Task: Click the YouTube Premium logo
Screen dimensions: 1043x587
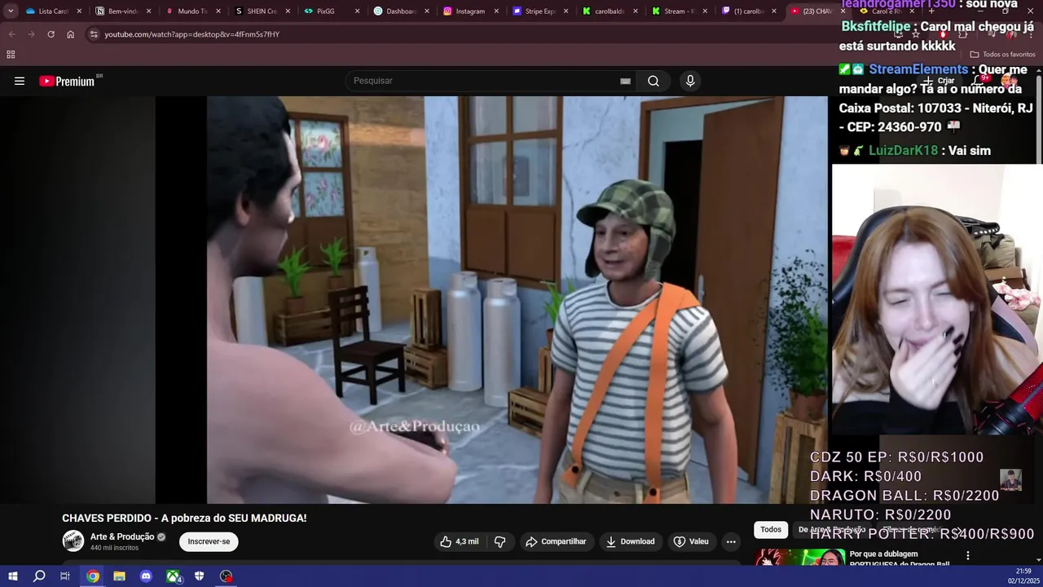Action: (x=68, y=81)
